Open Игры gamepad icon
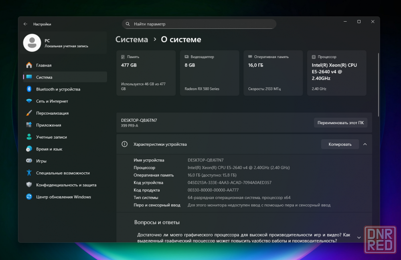Screen dimensions: 401x260 tap(29, 161)
